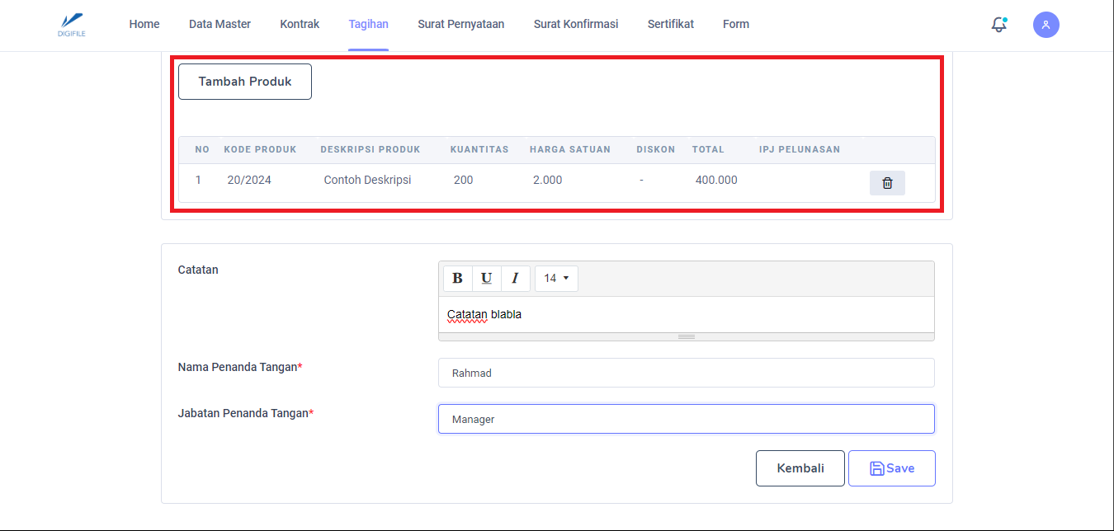Toggle bold formatting in Catatan editor

coord(457,278)
